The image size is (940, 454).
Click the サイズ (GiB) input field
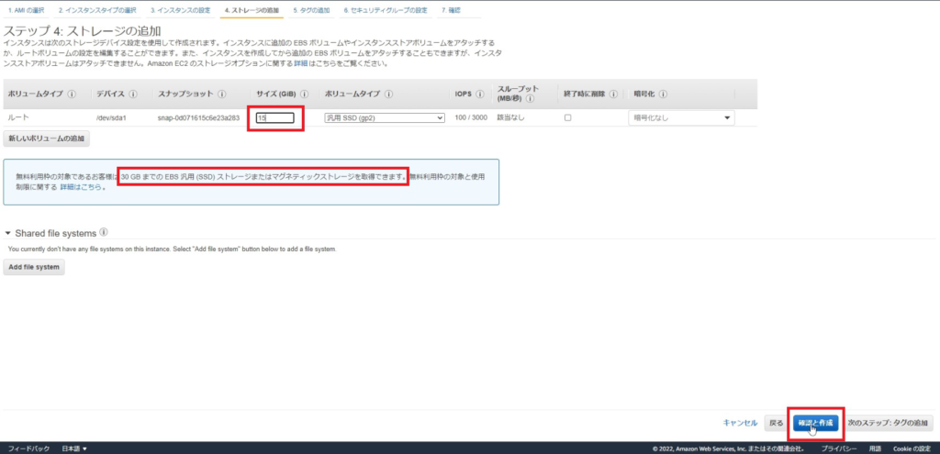pos(274,118)
